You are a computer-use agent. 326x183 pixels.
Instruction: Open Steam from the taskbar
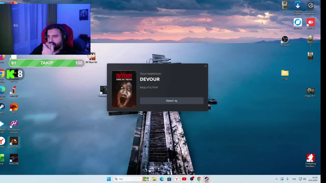tap(207, 179)
